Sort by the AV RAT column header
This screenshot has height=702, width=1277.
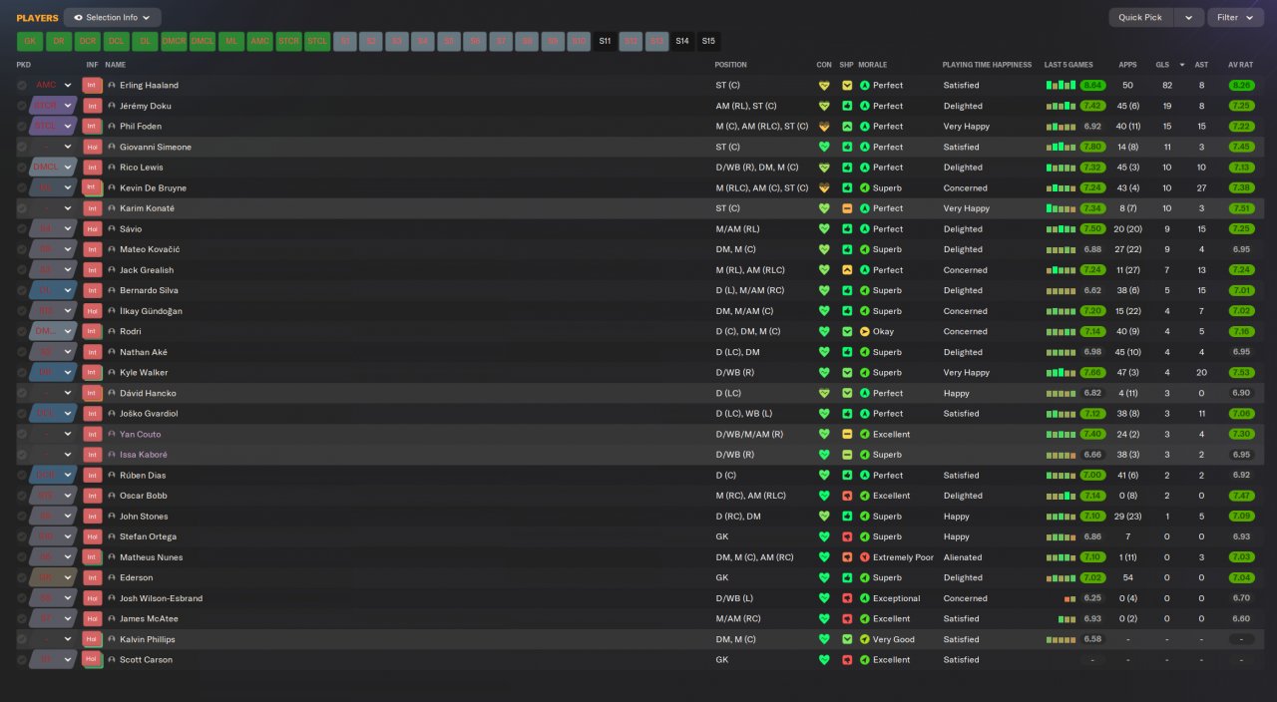point(1241,65)
